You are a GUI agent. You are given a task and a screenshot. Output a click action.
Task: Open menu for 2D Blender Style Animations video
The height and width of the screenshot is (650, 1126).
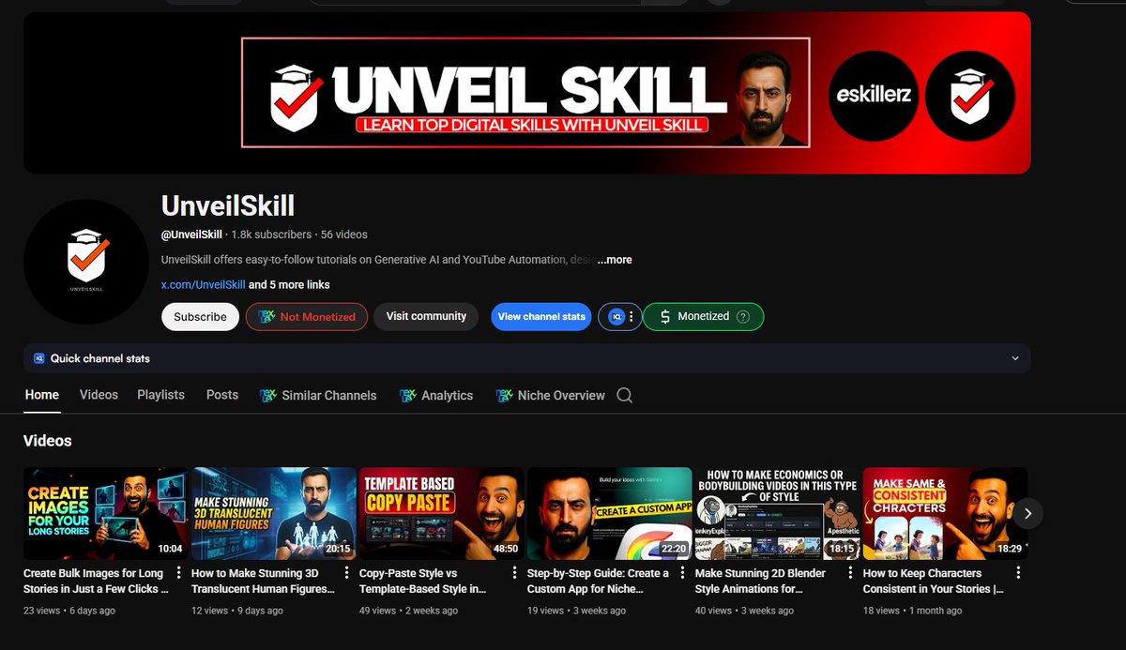pyautogui.click(x=850, y=573)
